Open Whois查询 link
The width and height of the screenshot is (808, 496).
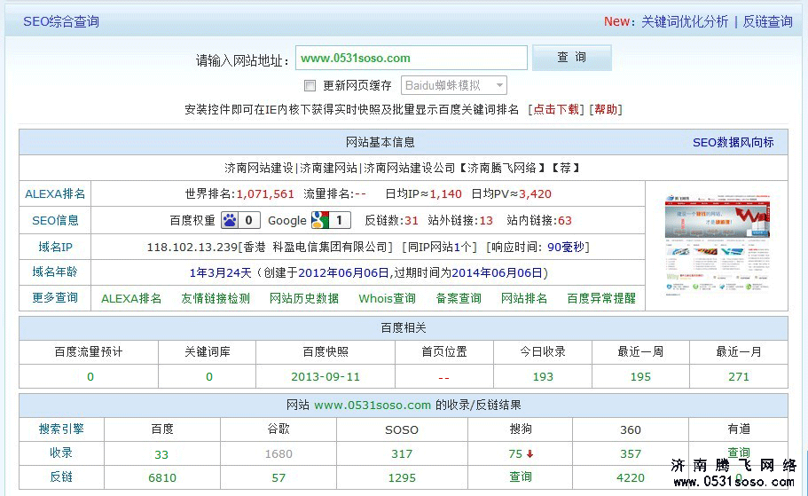coord(387,298)
